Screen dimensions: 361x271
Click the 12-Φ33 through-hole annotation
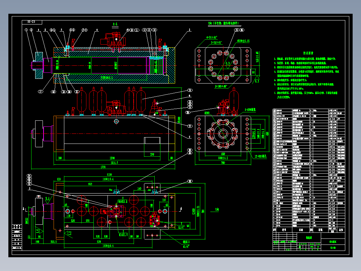click(261, 156)
